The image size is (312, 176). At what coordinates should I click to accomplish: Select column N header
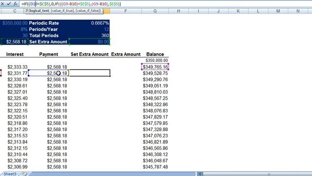298,11
